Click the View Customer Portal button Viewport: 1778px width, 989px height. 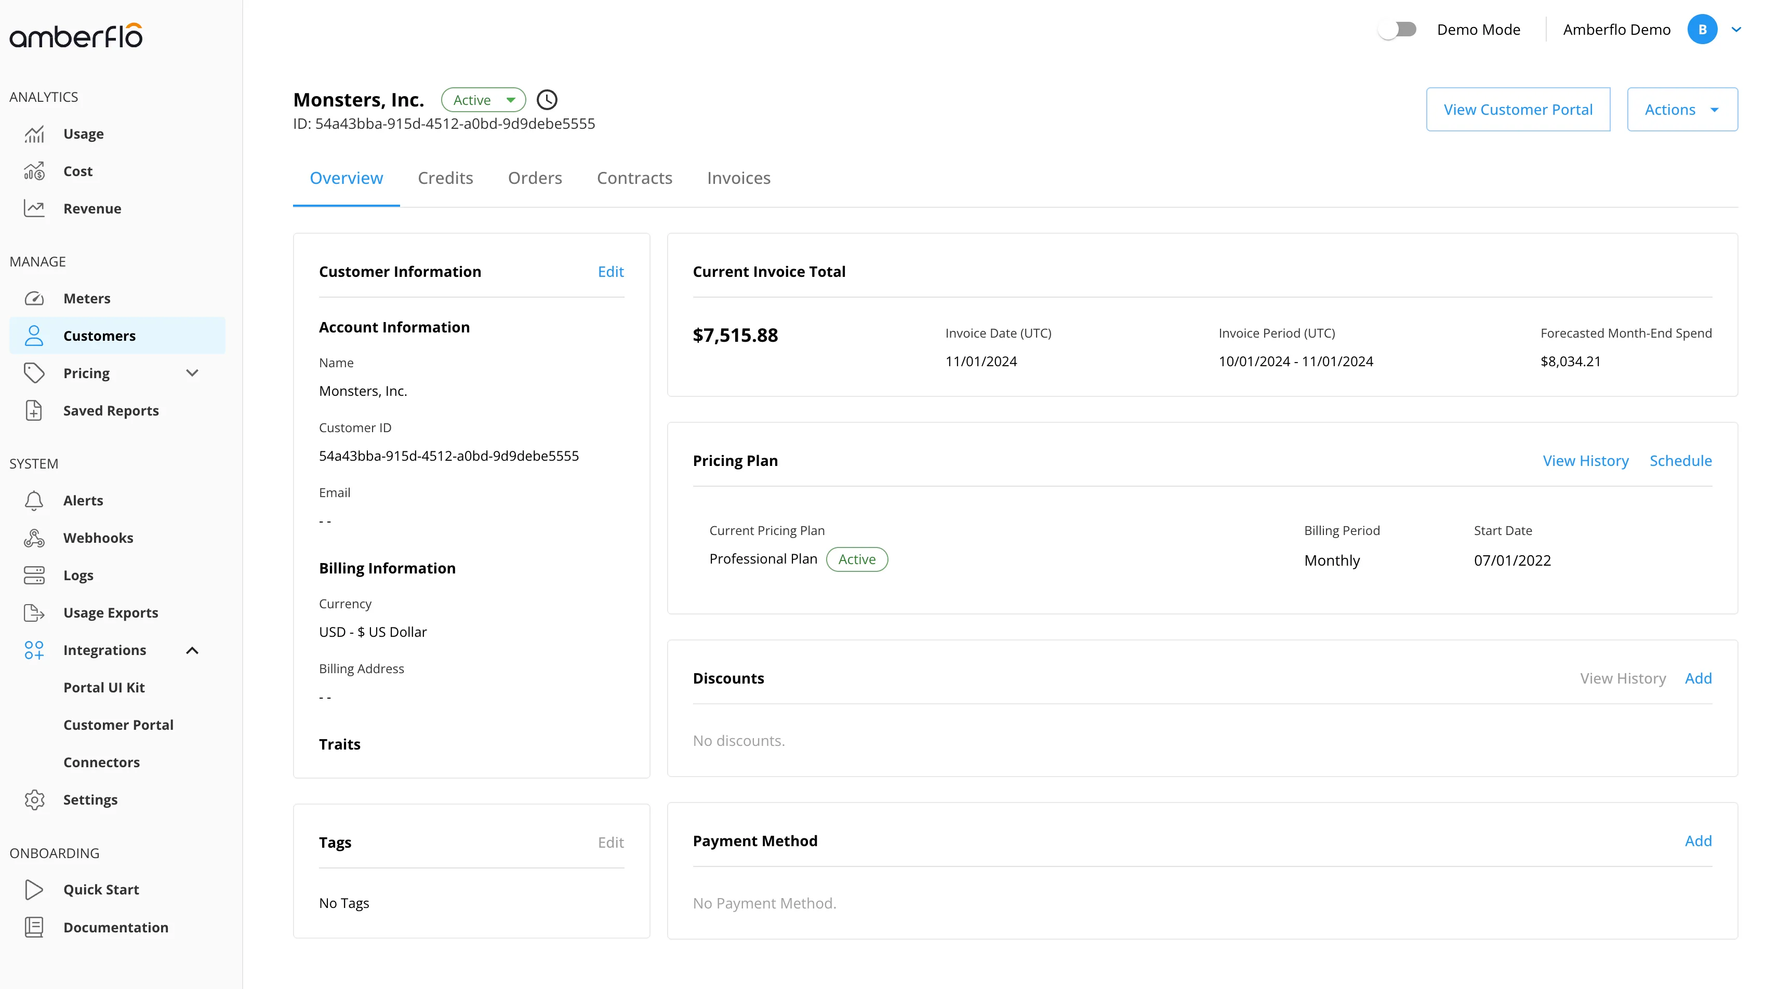(1518, 109)
